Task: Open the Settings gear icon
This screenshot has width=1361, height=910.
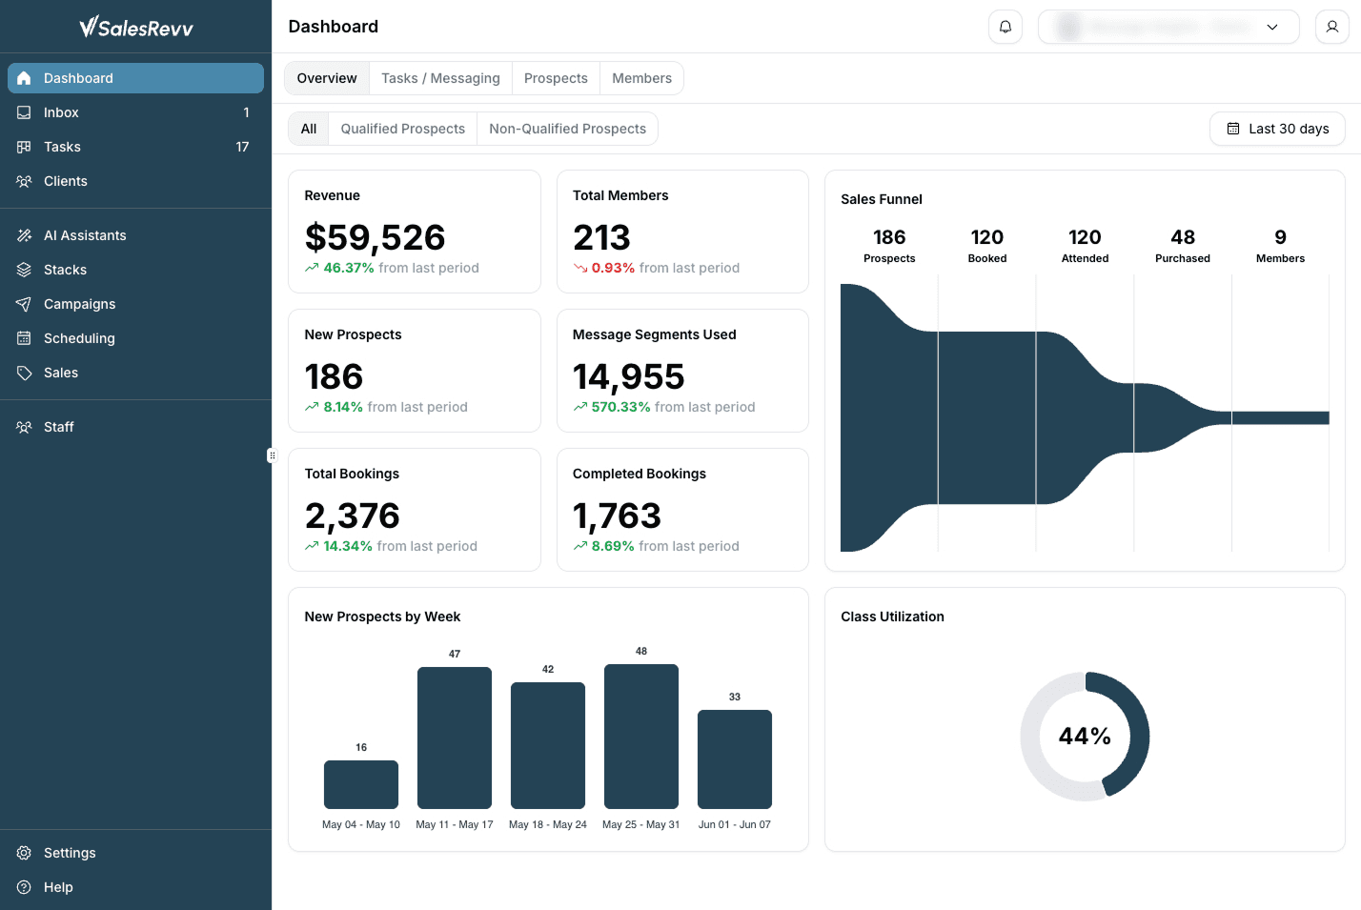Action: click(x=24, y=853)
